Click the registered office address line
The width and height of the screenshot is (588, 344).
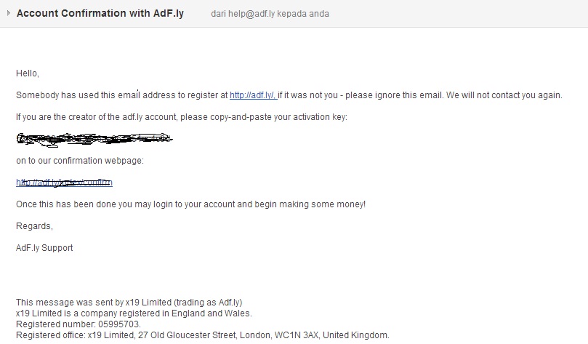point(202,335)
